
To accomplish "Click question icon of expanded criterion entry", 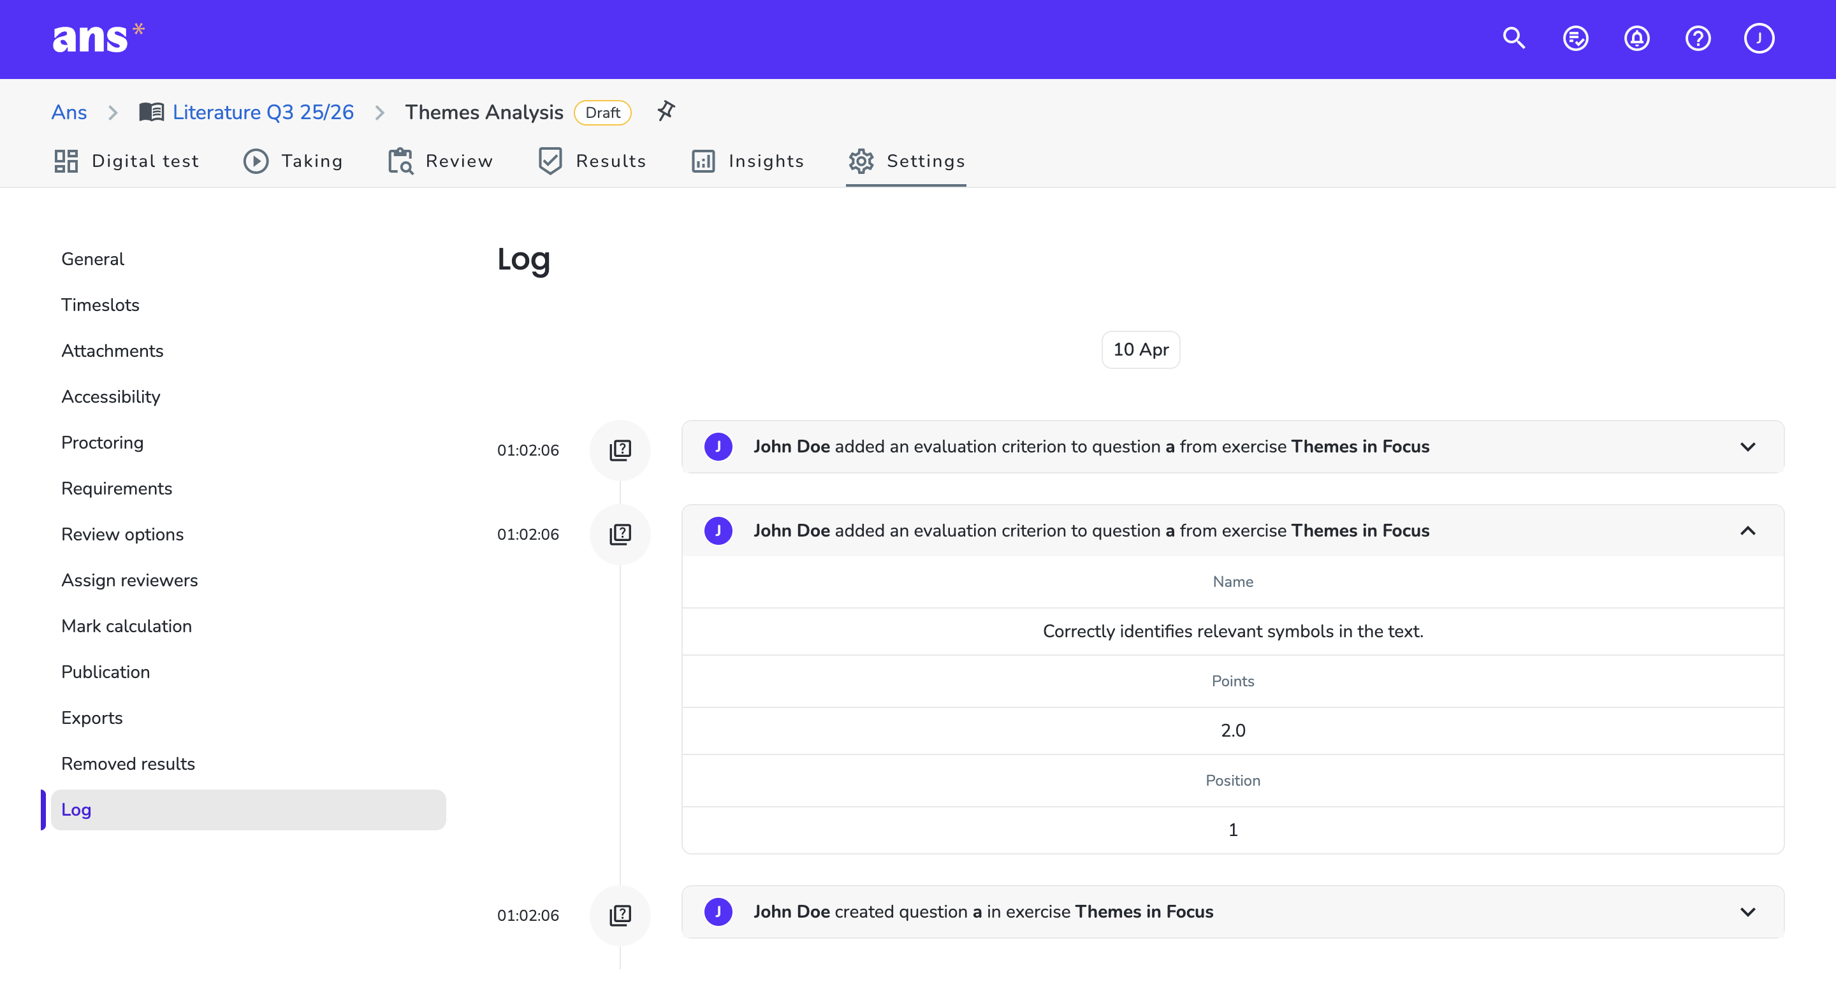I will click(x=620, y=533).
